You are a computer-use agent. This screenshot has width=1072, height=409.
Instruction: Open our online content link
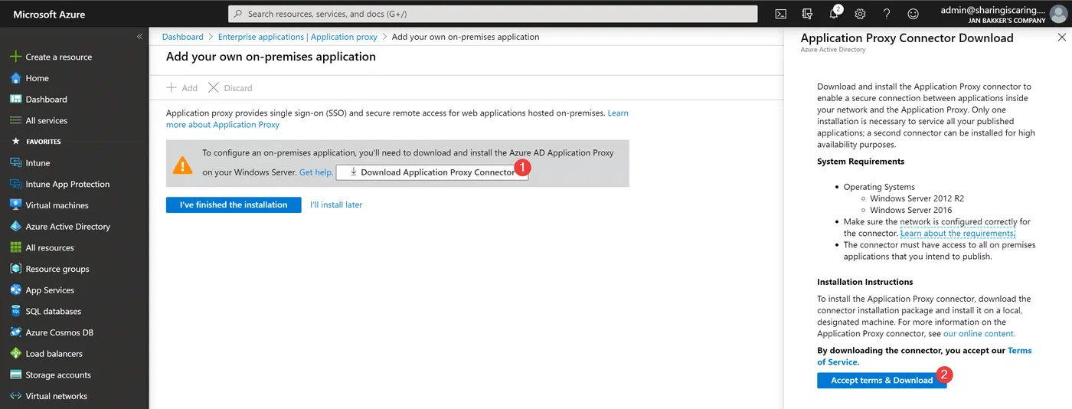[979, 333]
